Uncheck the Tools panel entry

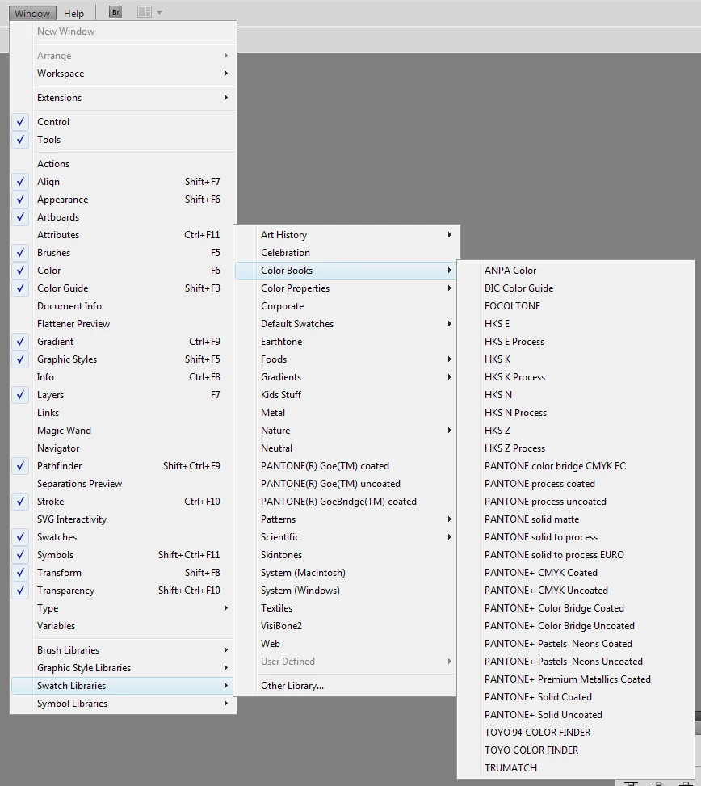click(123, 140)
